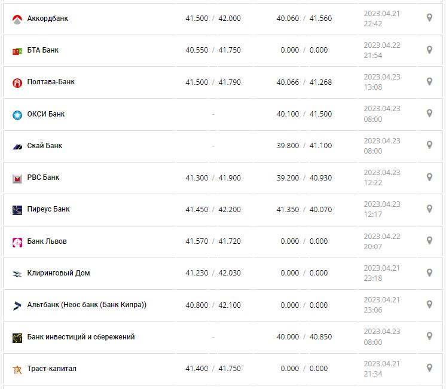Click the Банк Львов map pin

click(429, 241)
